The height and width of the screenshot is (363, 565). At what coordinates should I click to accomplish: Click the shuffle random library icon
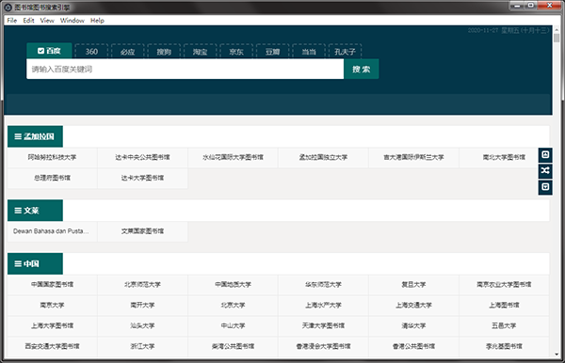click(x=545, y=170)
